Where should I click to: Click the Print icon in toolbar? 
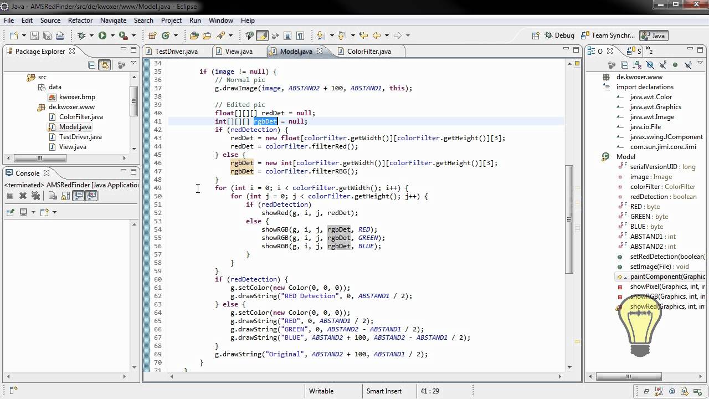[x=60, y=35]
